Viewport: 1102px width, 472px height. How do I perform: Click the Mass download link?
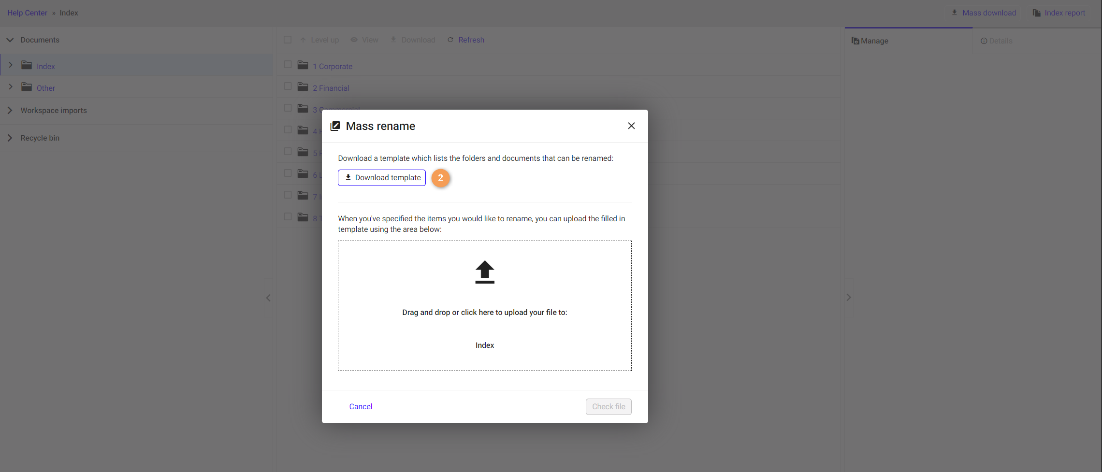(x=989, y=13)
